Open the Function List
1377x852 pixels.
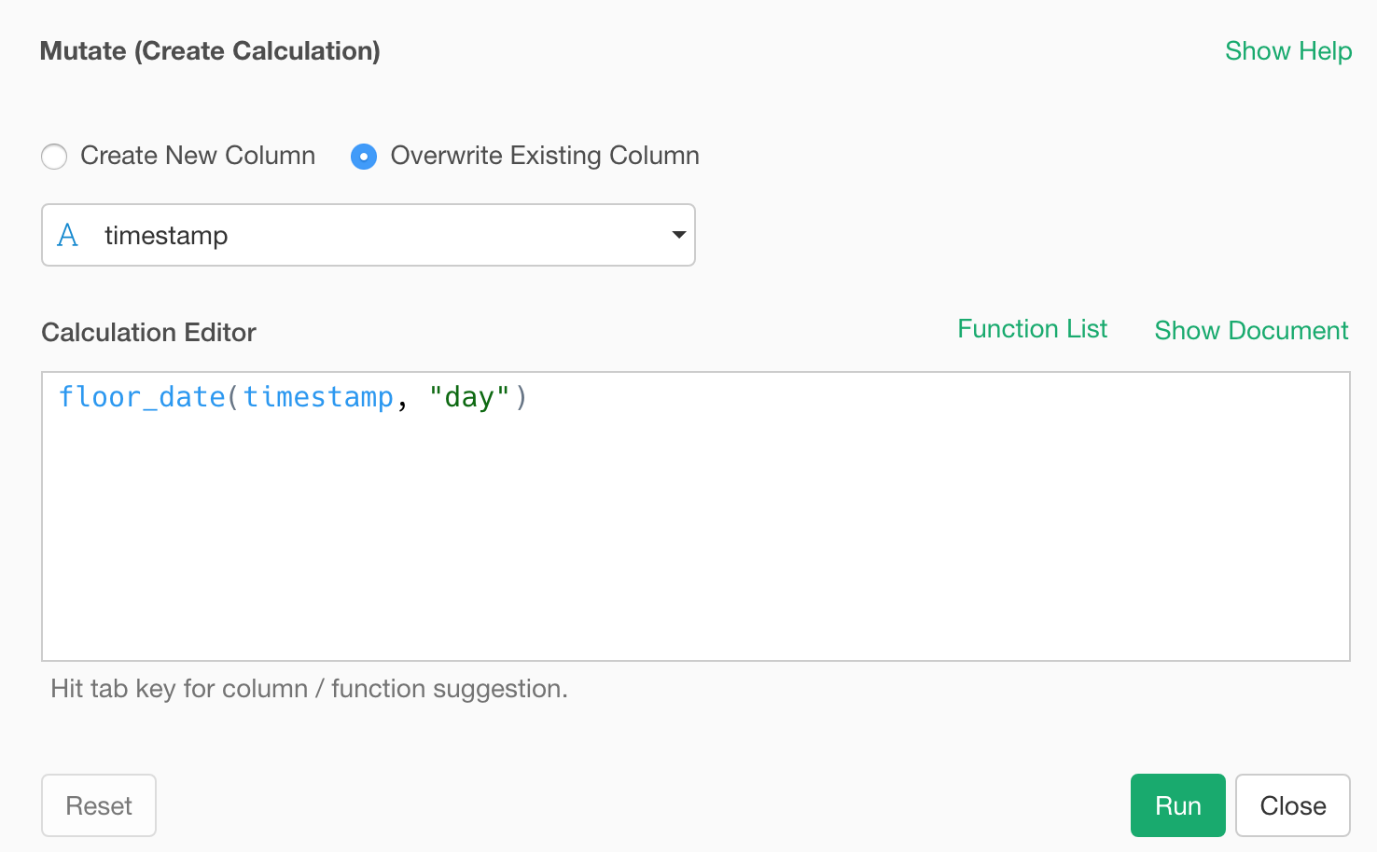[1032, 329]
